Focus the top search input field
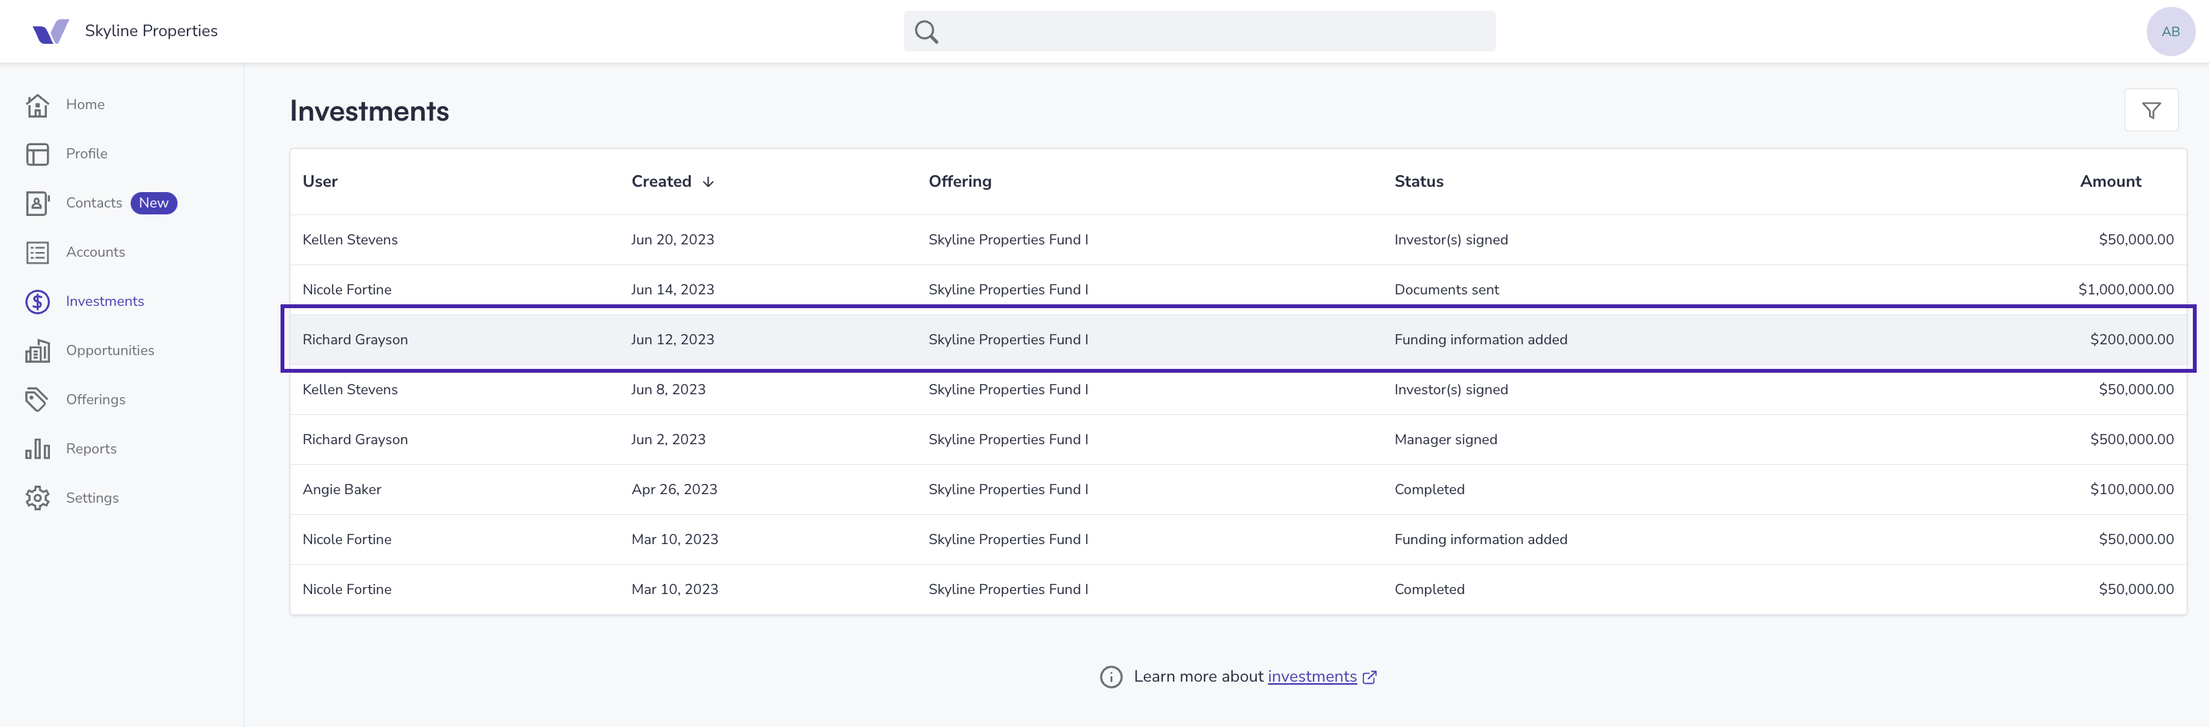The image size is (2209, 727). [1199, 32]
